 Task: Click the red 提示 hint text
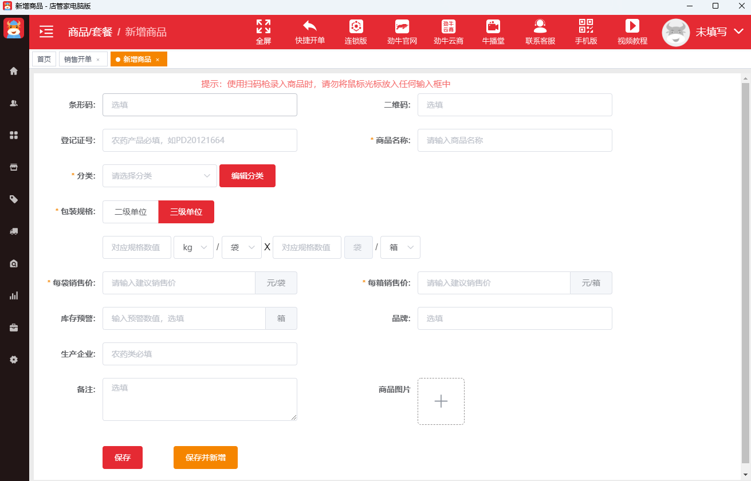pyautogui.click(x=326, y=84)
